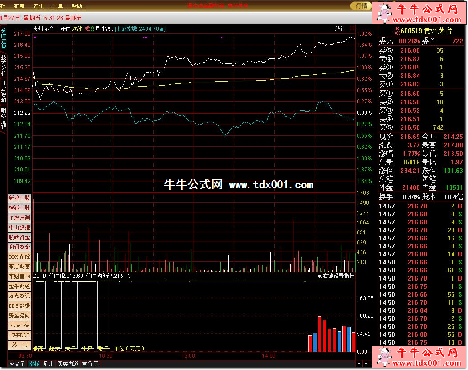Click the plus button at bottom right of chart
The width and height of the screenshot is (468, 370).
tap(359, 363)
